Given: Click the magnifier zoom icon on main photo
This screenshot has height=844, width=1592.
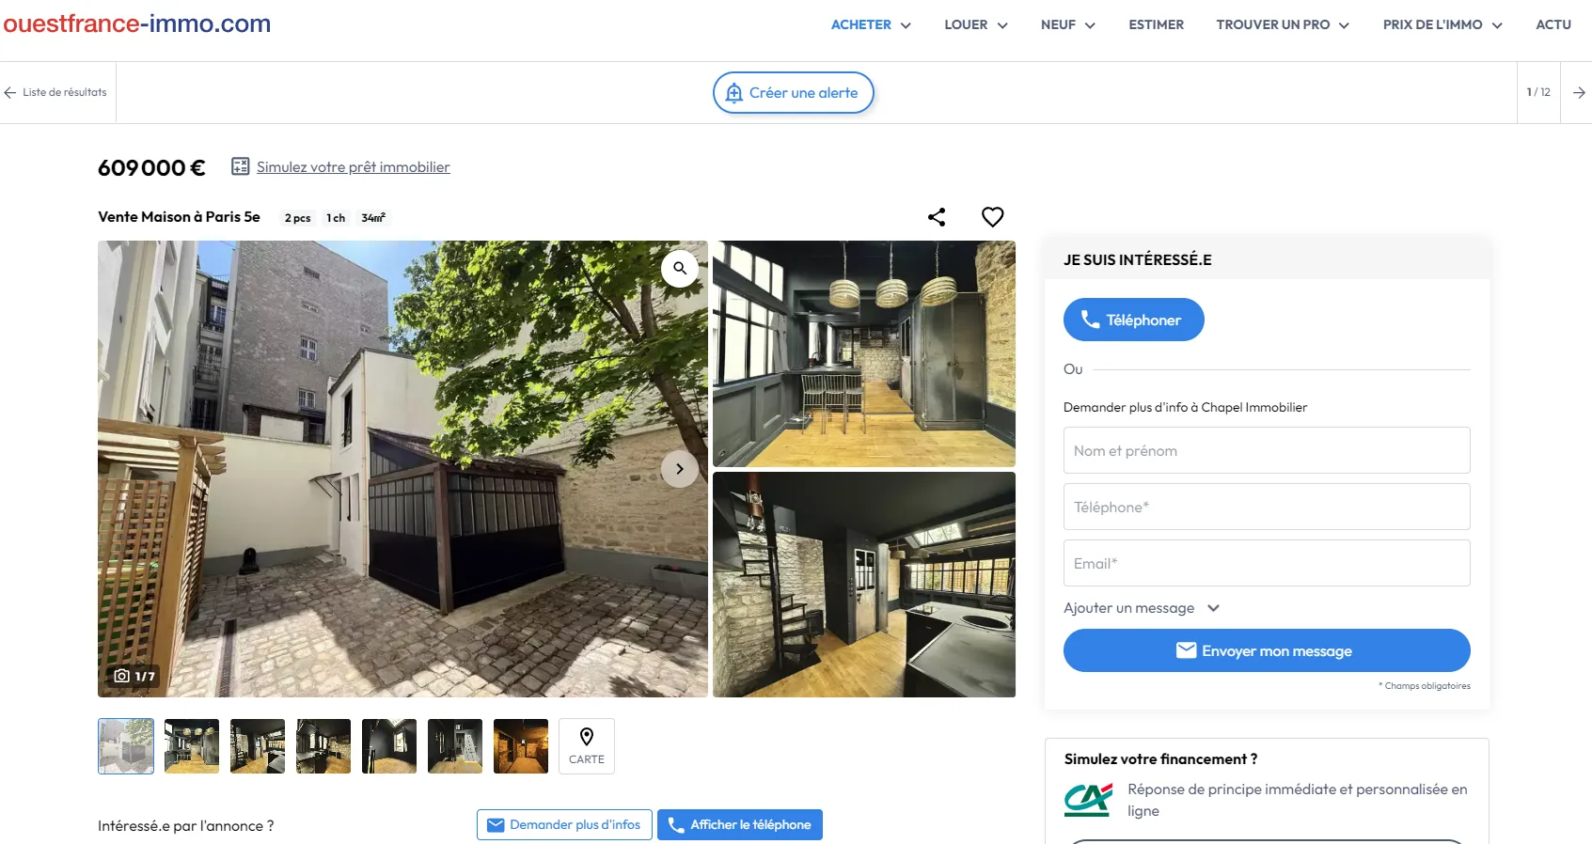Looking at the screenshot, I should point(680,269).
